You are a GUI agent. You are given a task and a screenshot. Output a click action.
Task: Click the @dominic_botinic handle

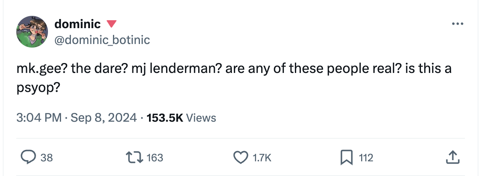(102, 40)
